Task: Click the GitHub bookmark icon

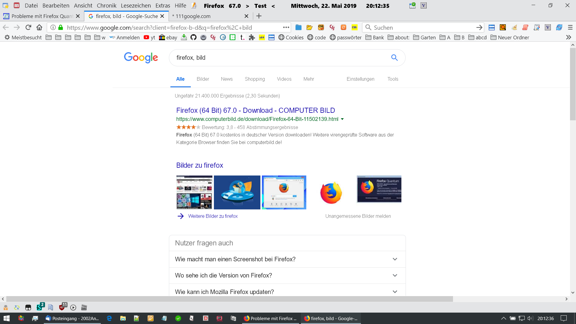Action: coord(193,37)
